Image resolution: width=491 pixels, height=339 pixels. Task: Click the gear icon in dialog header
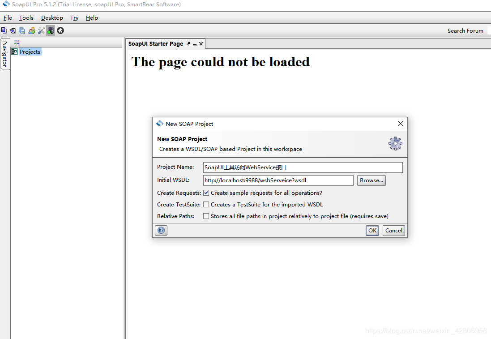pyautogui.click(x=395, y=143)
